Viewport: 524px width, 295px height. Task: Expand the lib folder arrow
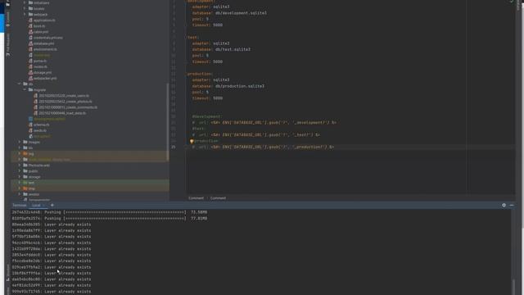coord(20,147)
